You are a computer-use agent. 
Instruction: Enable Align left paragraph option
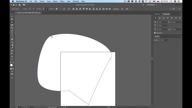pos(155,18)
